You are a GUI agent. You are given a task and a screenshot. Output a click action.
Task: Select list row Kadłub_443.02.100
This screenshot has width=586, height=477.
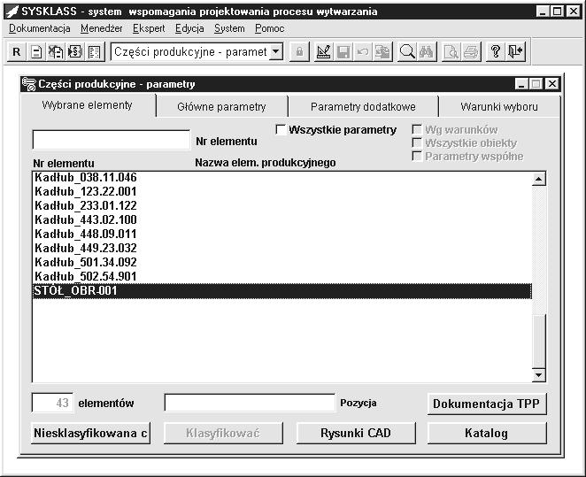(x=282, y=220)
